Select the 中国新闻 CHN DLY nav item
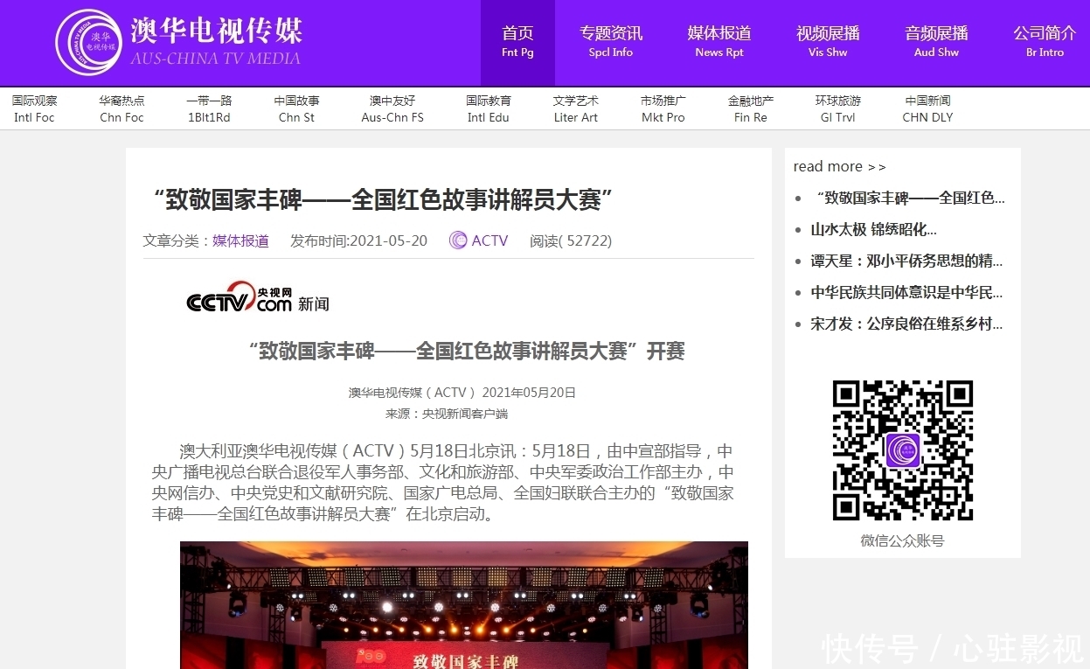This screenshot has height=669, width=1090. 927,108
